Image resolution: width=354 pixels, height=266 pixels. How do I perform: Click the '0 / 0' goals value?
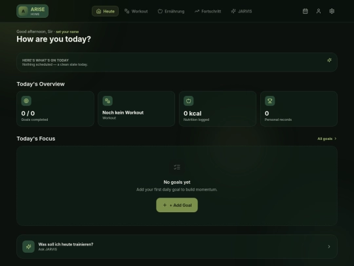click(x=28, y=114)
